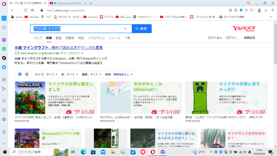
Task: Open the 時間 period filter dropdown
Action: [x=119, y=74]
